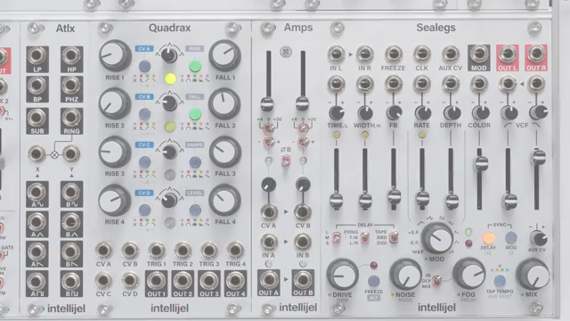Click the OUT 3 jack on Quadrax
This screenshot has height=321, width=570.
(x=209, y=281)
